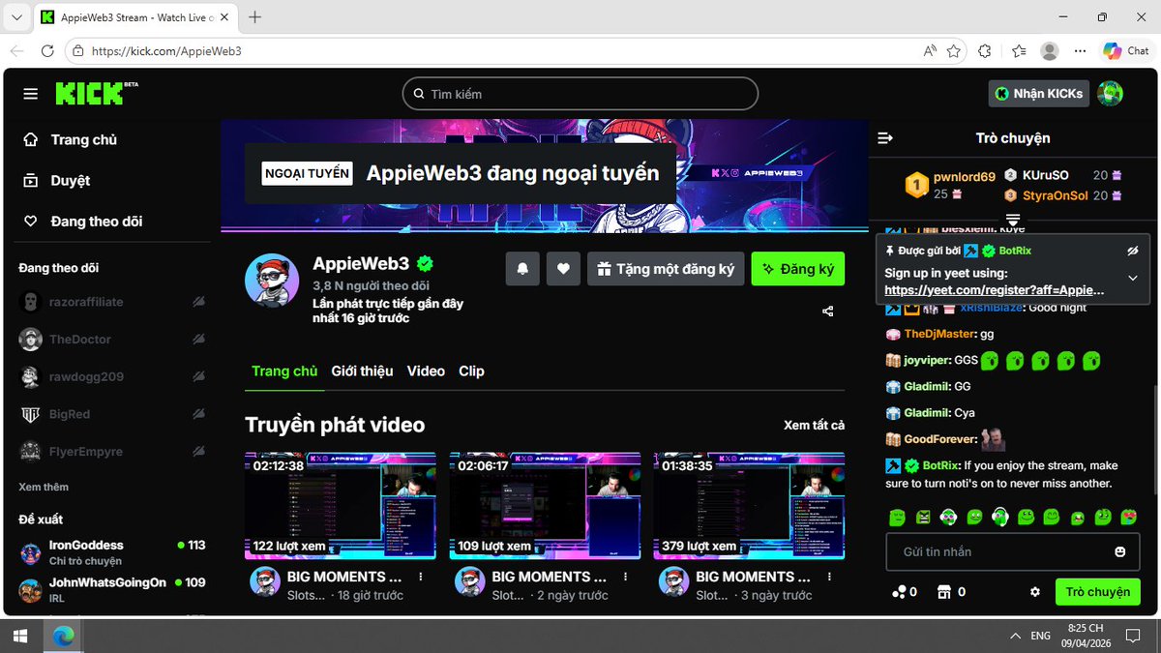
Task: Click pwnlord69 in the gift leaderboard
Action: pyautogui.click(x=965, y=177)
